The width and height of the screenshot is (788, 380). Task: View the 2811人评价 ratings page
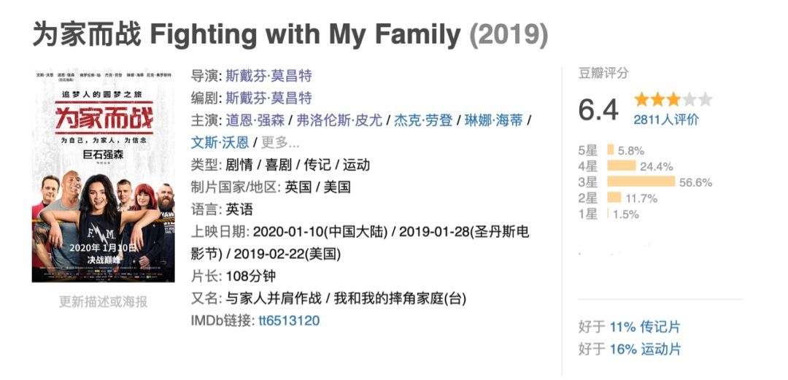(x=666, y=120)
